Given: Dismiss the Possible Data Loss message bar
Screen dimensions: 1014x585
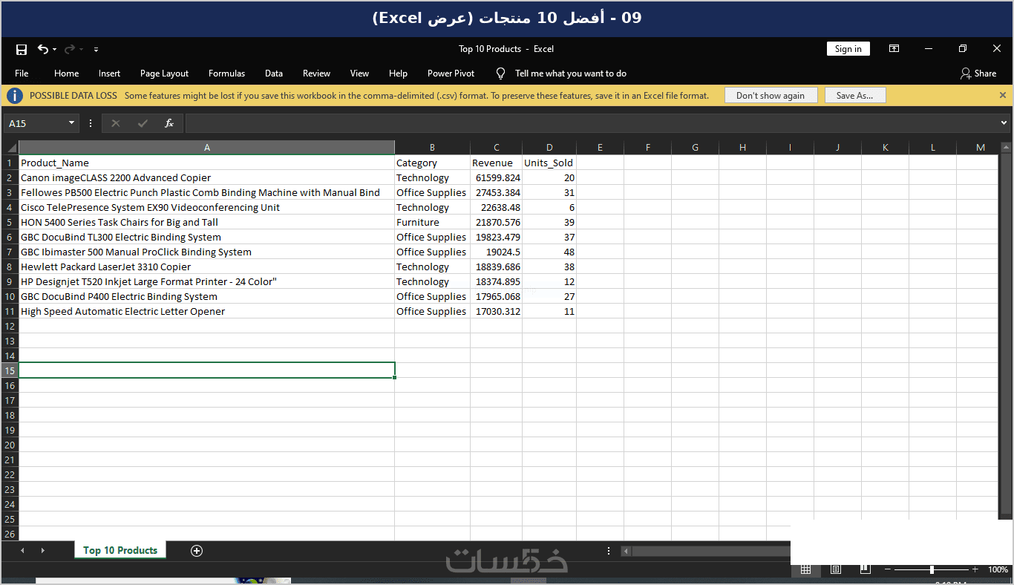Looking at the screenshot, I should 1003,95.
